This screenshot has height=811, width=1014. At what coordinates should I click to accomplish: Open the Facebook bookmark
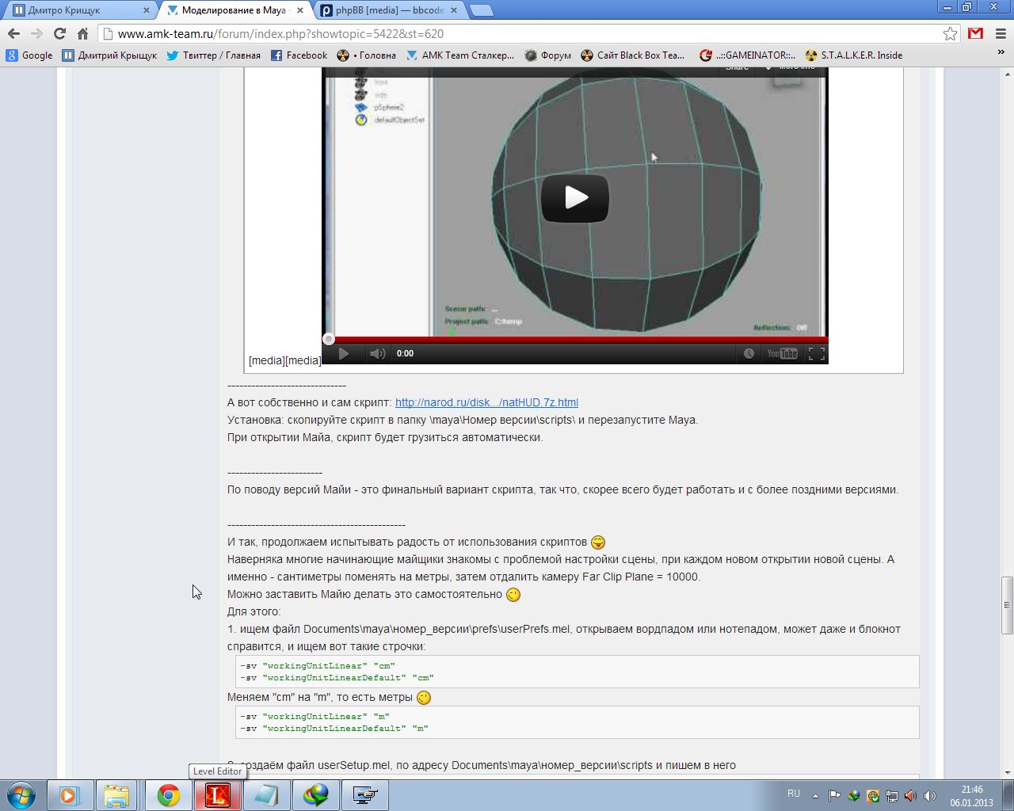pyautogui.click(x=299, y=55)
